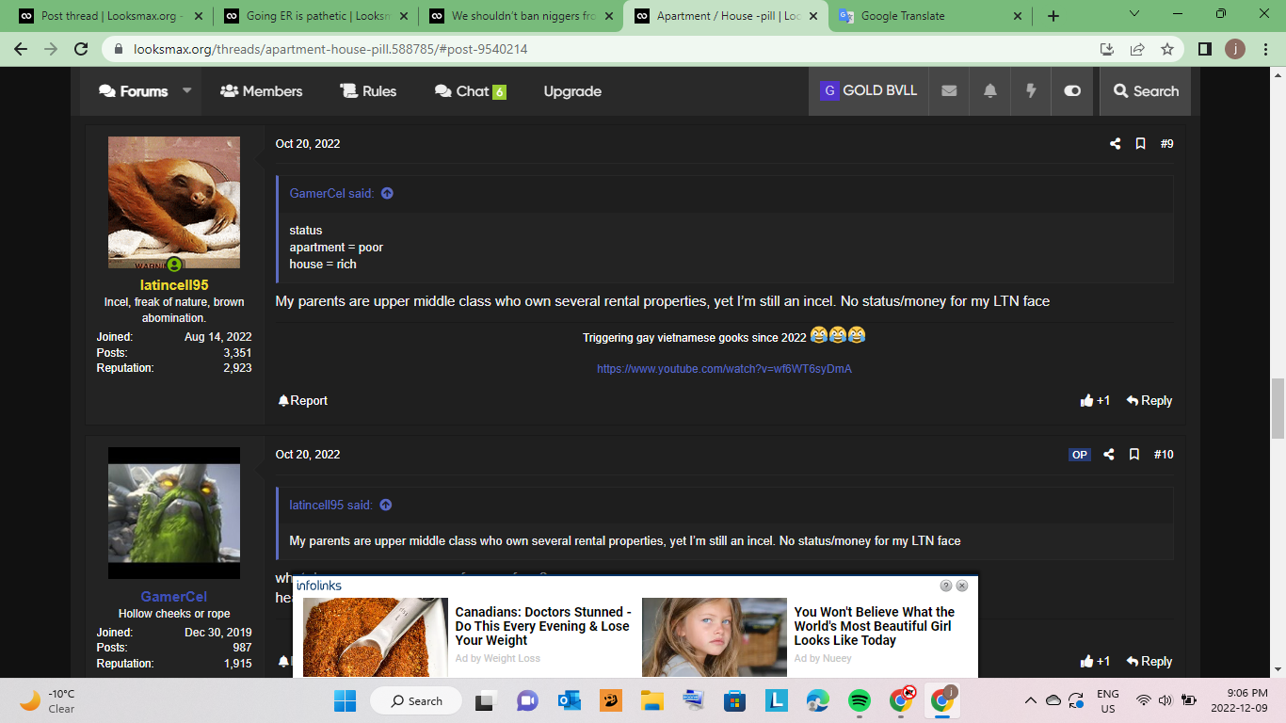Expand the Forums dropdown arrow
Screen dimensions: 1286x723
click(186, 91)
